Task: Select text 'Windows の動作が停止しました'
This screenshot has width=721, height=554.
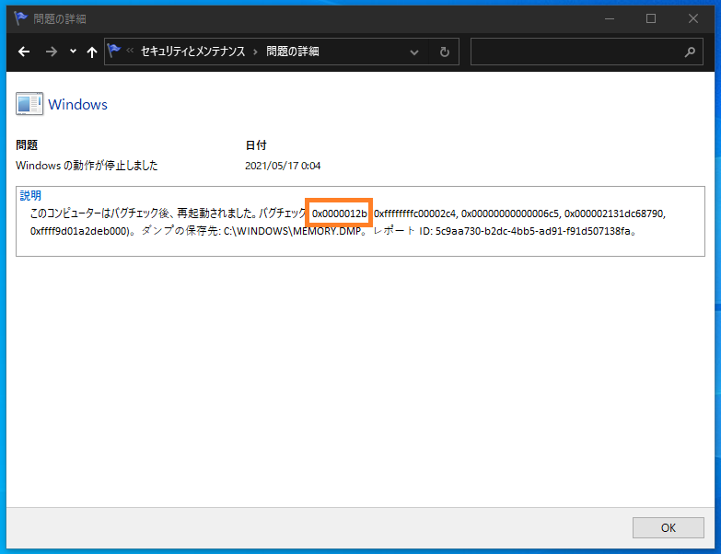Action: 87,166
